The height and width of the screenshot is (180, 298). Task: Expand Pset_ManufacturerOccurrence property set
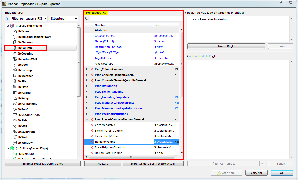pos(87,103)
